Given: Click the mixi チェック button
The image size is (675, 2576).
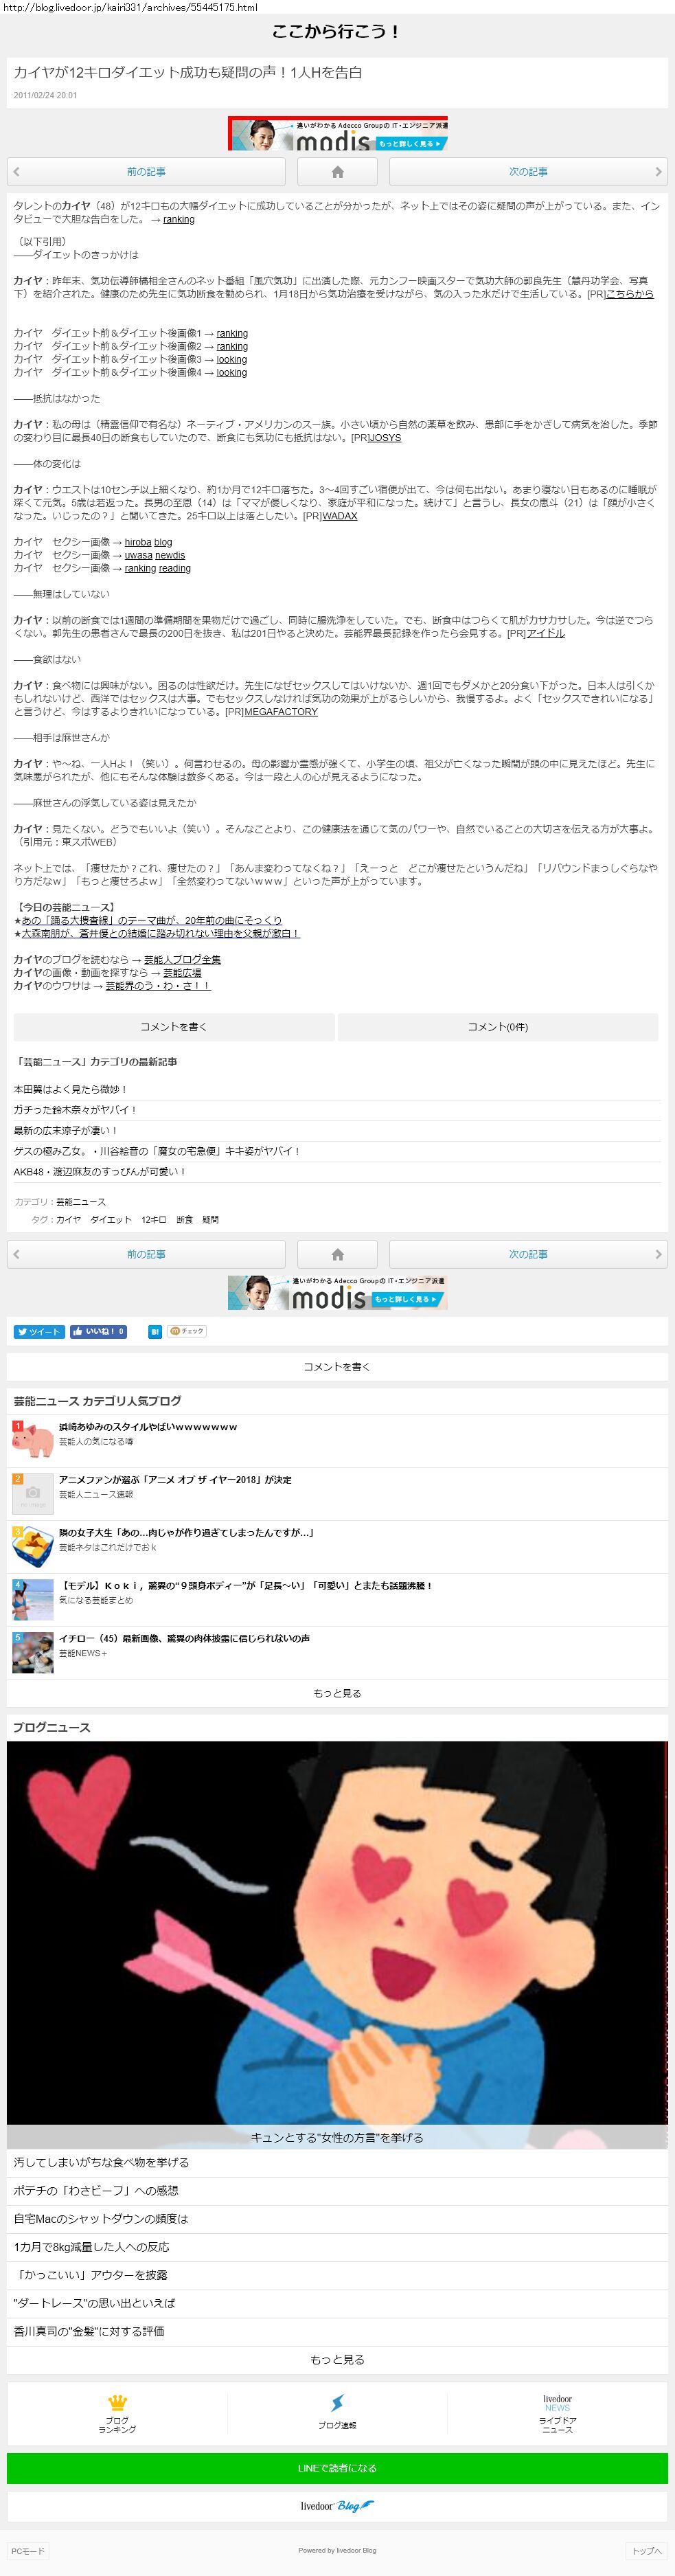Looking at the screenshot, I should tap(187, 1331).
